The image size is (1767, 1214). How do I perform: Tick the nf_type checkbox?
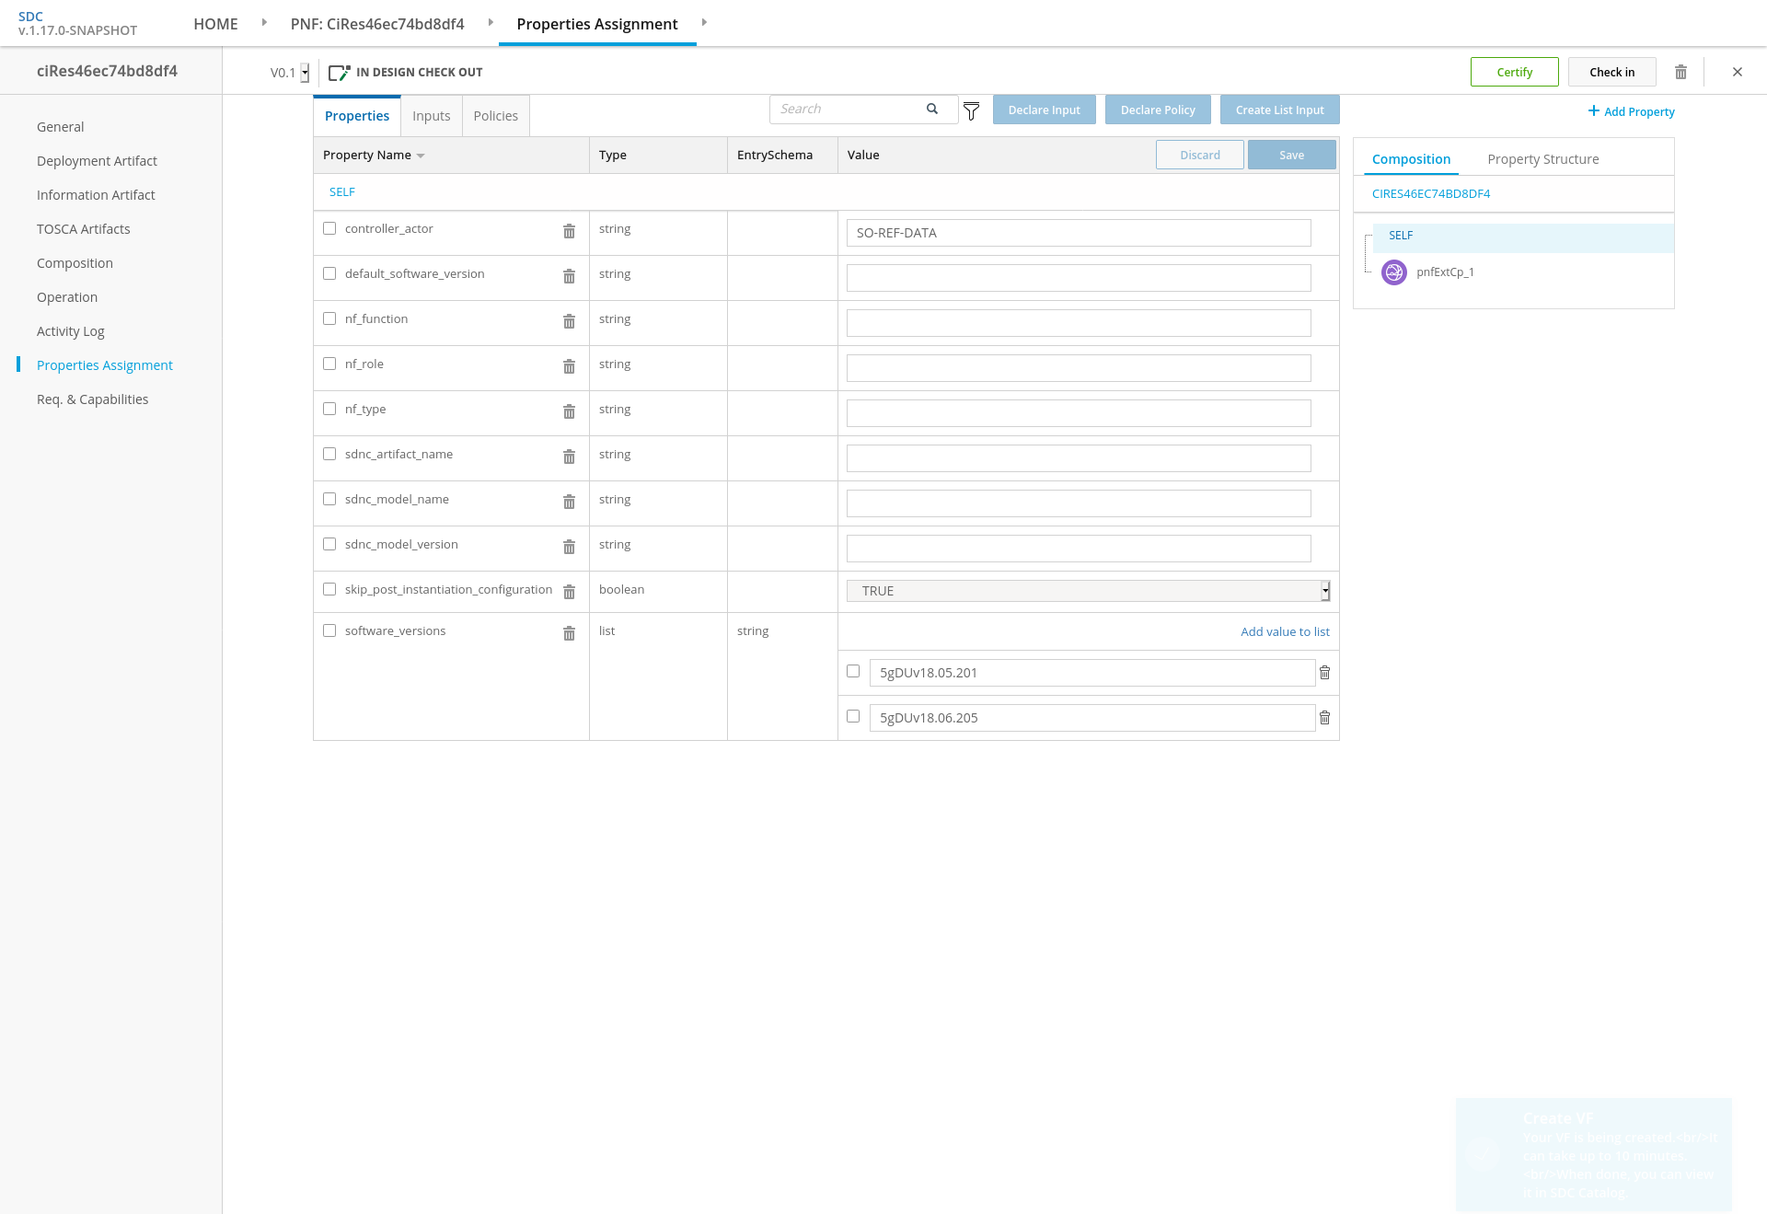[x=329, y=409]
